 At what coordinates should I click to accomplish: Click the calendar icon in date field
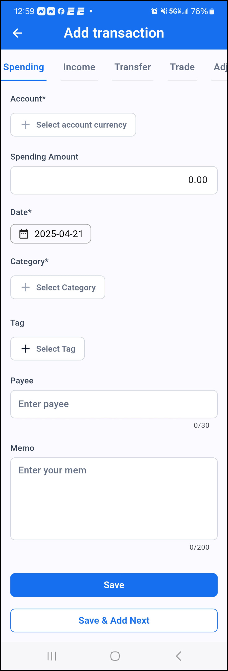click(24, 234)
